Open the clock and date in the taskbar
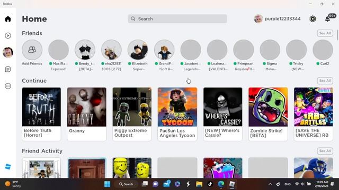Image resolution: width=339 pixels, height=190 pixels. [322, 184]
